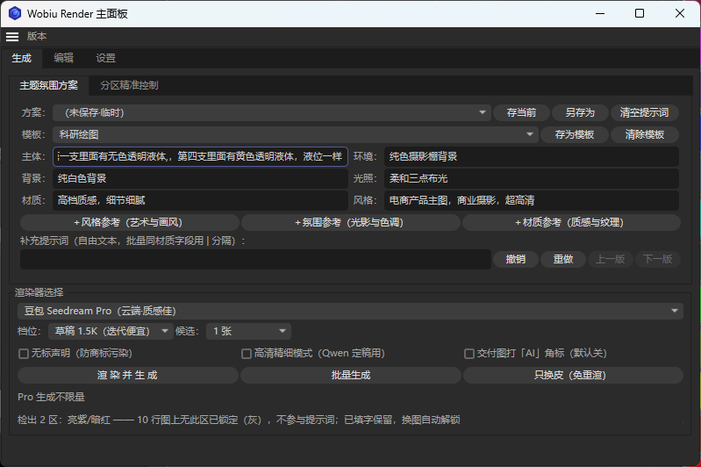Click 只换皮 (免重渲) button
Image resolution: width=701 pixels, height=467 pixels.
point(573,376)
